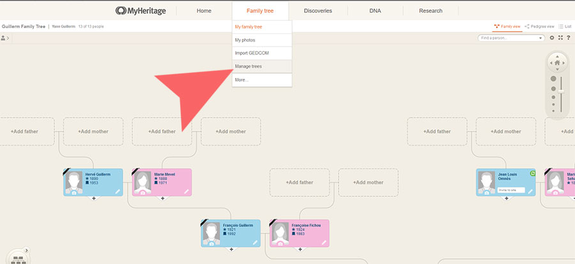Pan tree down with navigation arrow
The image size is (575, 264).
557,69
